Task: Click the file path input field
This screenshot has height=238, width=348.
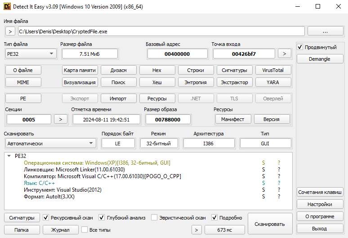Action: [x=161, y=31]
